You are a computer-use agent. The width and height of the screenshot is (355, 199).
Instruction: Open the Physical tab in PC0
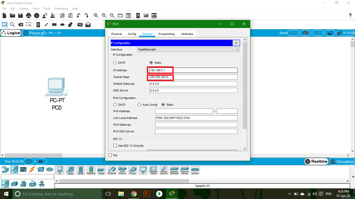point(116,34)
